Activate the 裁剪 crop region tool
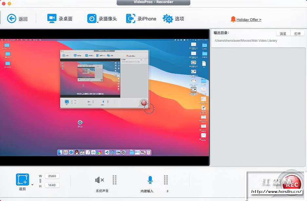This screenshot has height=201, width=307. (22, 179)
